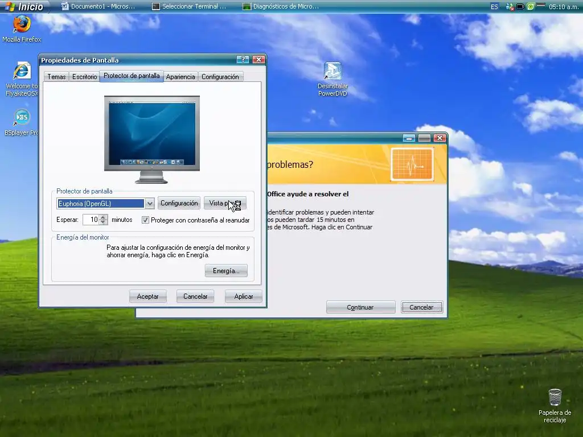
Task: Maximize the Office diagnostics window
Action: click(x=424, y=138)
